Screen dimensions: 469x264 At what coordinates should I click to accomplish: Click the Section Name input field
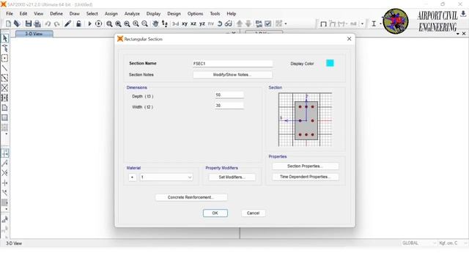[x=232, y=64]
